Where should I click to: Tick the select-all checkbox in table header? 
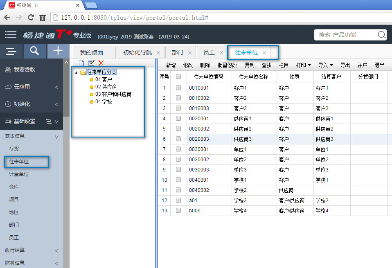point(178,77)
